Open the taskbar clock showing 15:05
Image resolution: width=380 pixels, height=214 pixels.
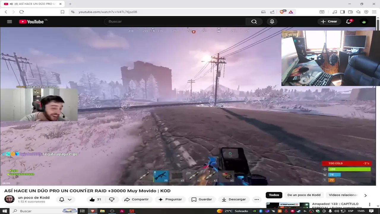[361, 211]
